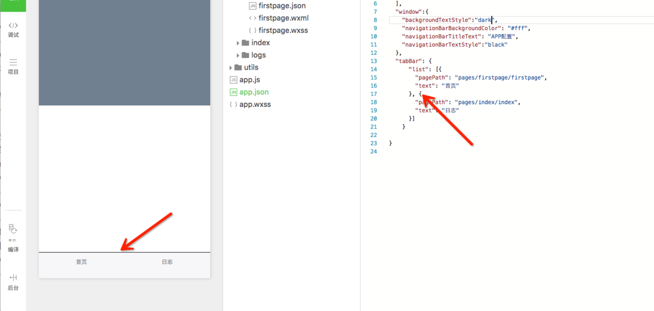The image size is (654, 311).
Task: Click the "APP配置" string value
Action: 503,37
